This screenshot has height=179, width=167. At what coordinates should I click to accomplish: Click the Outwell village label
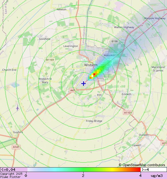[144, 135]
